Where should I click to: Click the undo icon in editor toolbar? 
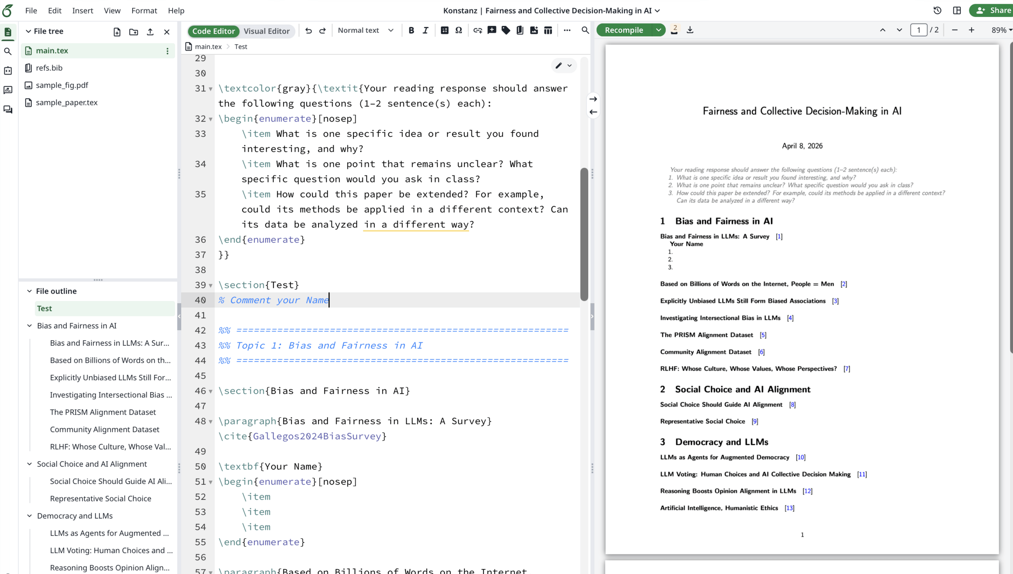click(308, 31)
